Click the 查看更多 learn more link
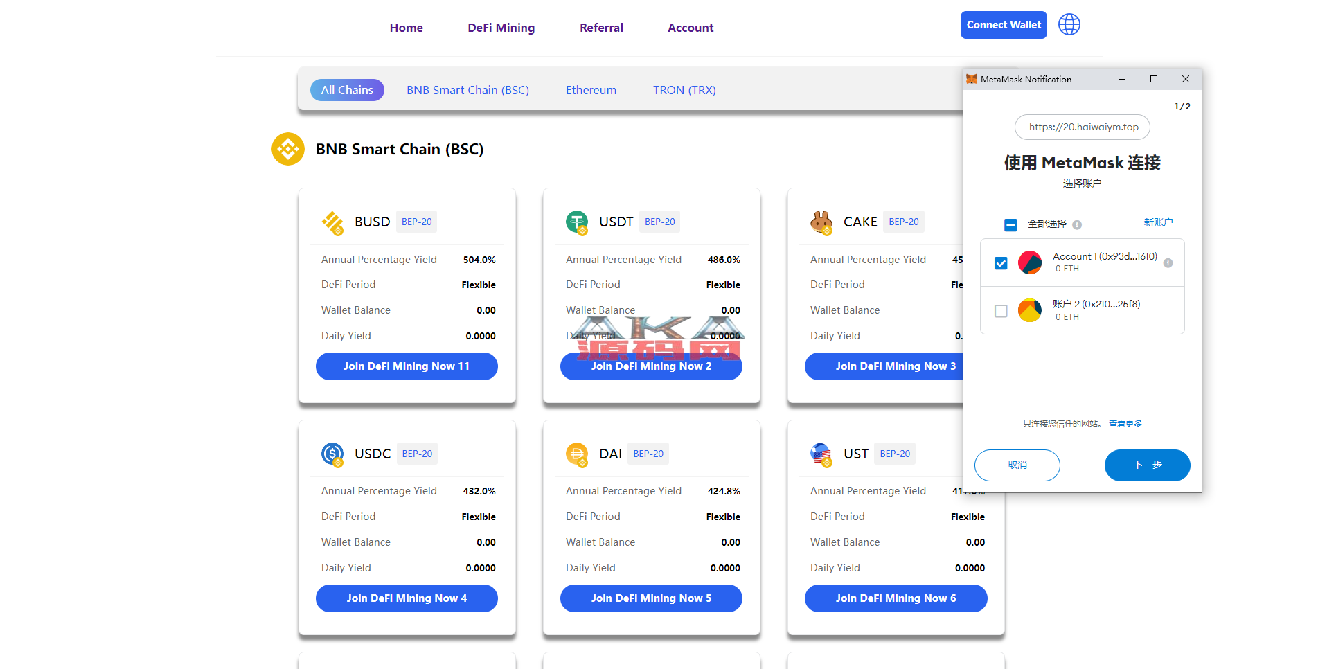Image resolution: width=1318 pixels, height=669 pixels. click(1125, 424)
